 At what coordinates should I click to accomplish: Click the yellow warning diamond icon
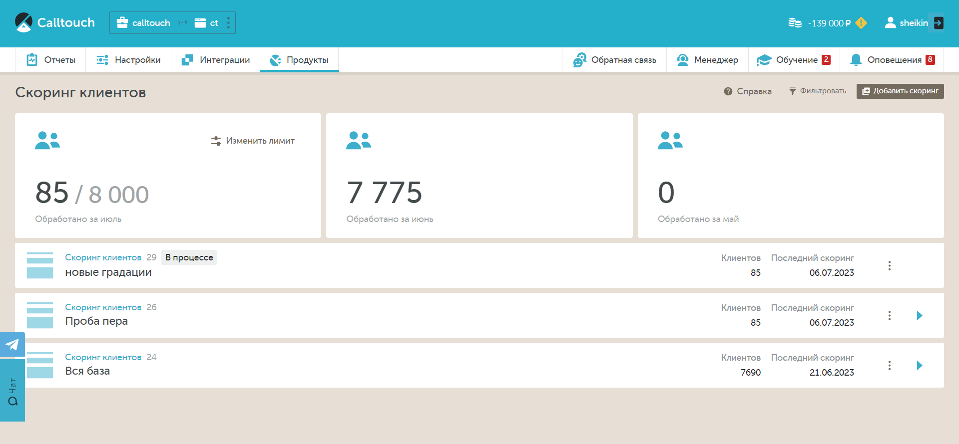pos(861,23)
